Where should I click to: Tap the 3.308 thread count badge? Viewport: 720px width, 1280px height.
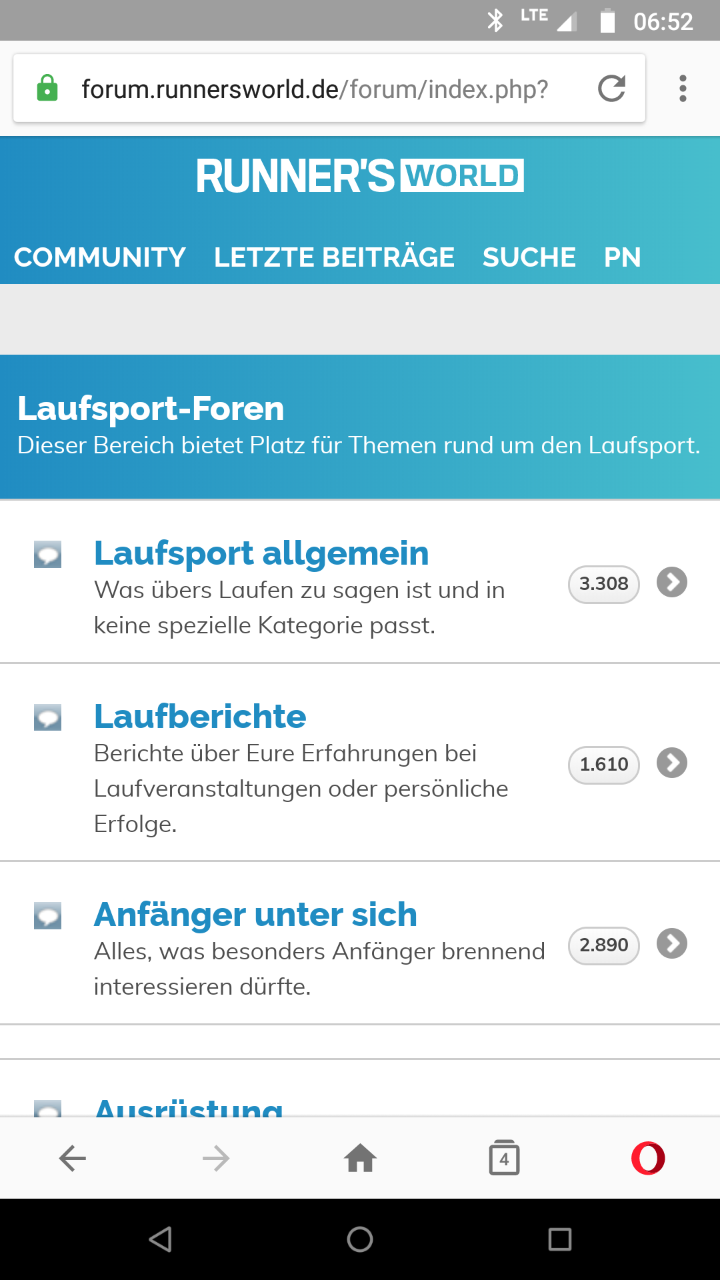coord(603,584)
